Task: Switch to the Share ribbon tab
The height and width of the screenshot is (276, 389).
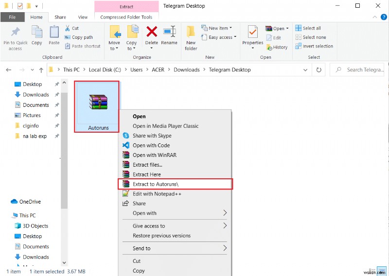Action: click(x=60, y=17)
